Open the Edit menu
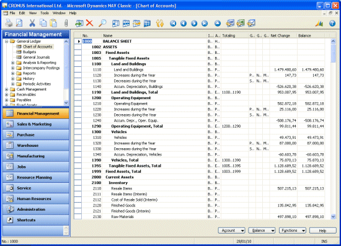Screen dimensions: 341x246 (22, 13)
